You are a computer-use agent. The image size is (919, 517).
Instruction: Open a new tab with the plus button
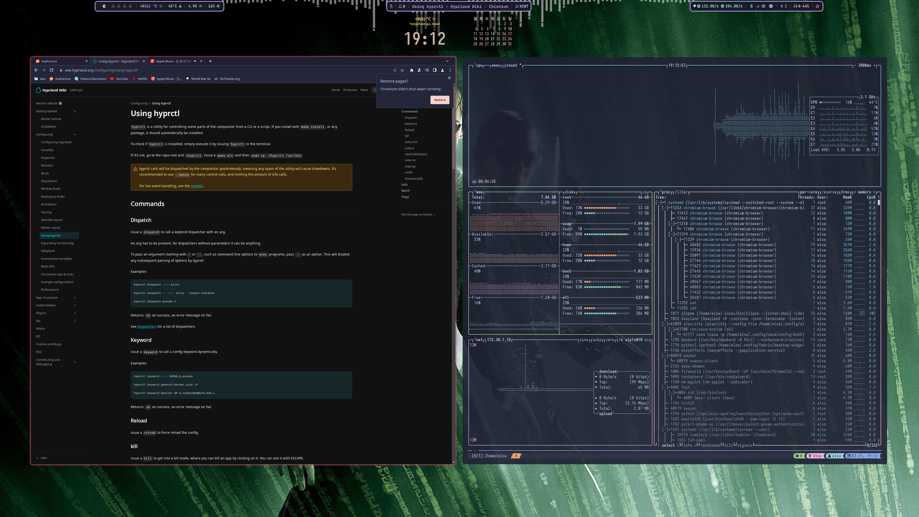(210, 61)
